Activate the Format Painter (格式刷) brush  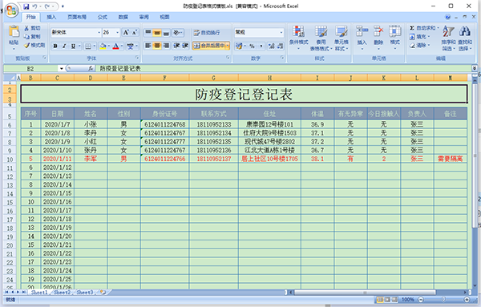[34, 46]
